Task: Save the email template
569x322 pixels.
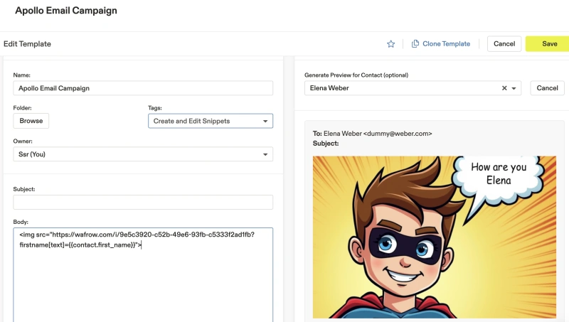Action: point(548,44)
